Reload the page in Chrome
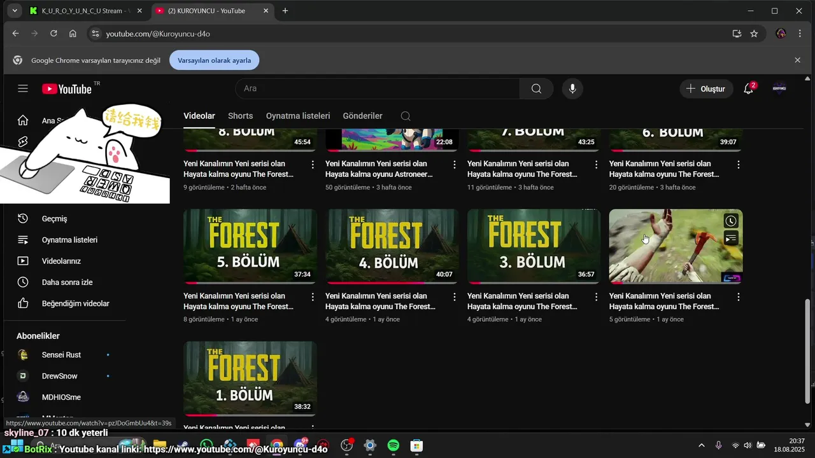The width and height of the screenshot is (815, 458). (x=53, y=34)
